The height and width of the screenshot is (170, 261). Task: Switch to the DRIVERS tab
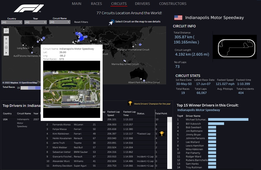pos(142,4)
